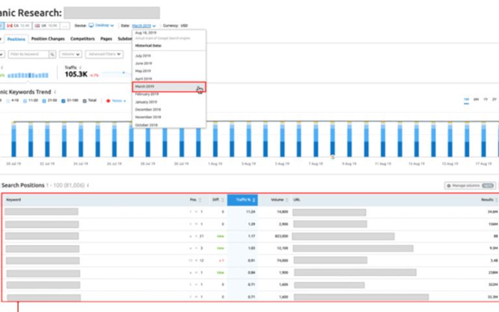
Task: Sort table by Traffic % column
Action: pyautogui.click(x=242, y=200)
